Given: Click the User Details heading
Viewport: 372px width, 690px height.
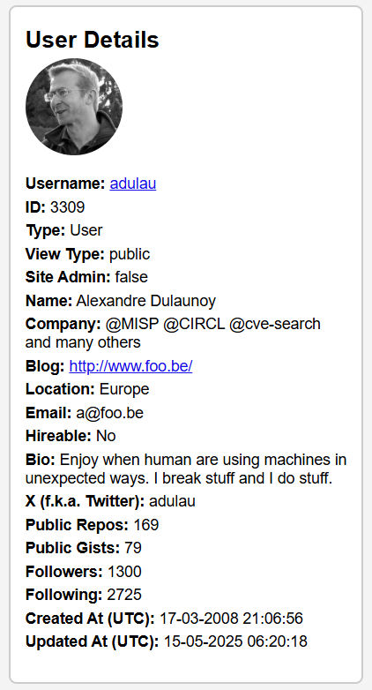Looking at the screenshot, I should [x=93, y=40].
